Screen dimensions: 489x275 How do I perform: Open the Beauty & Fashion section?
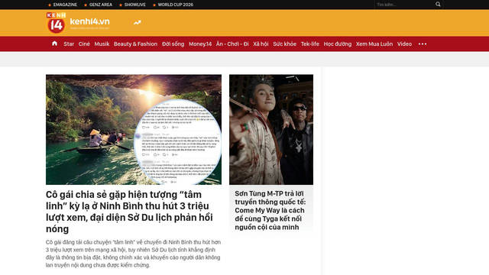tap(135, 44)
